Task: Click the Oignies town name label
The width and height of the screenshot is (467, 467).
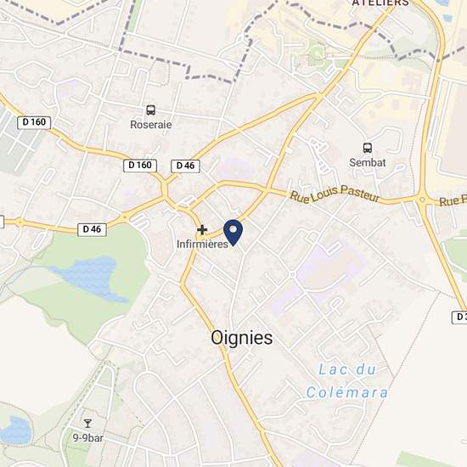Action: 241,338
